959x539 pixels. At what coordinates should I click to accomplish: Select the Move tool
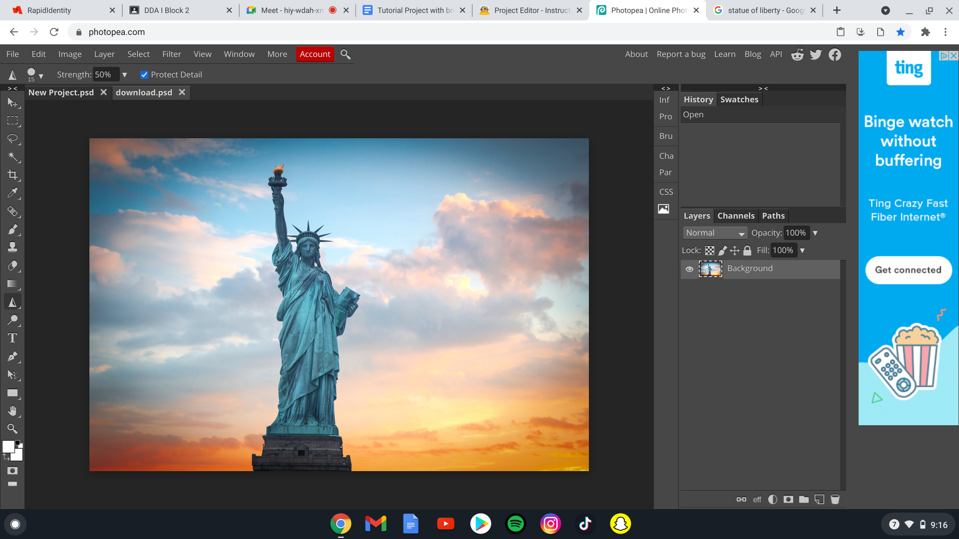[12, 102]
